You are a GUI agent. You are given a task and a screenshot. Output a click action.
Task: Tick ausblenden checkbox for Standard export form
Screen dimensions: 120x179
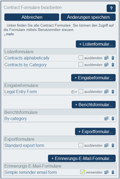click(x=81, y=145)
